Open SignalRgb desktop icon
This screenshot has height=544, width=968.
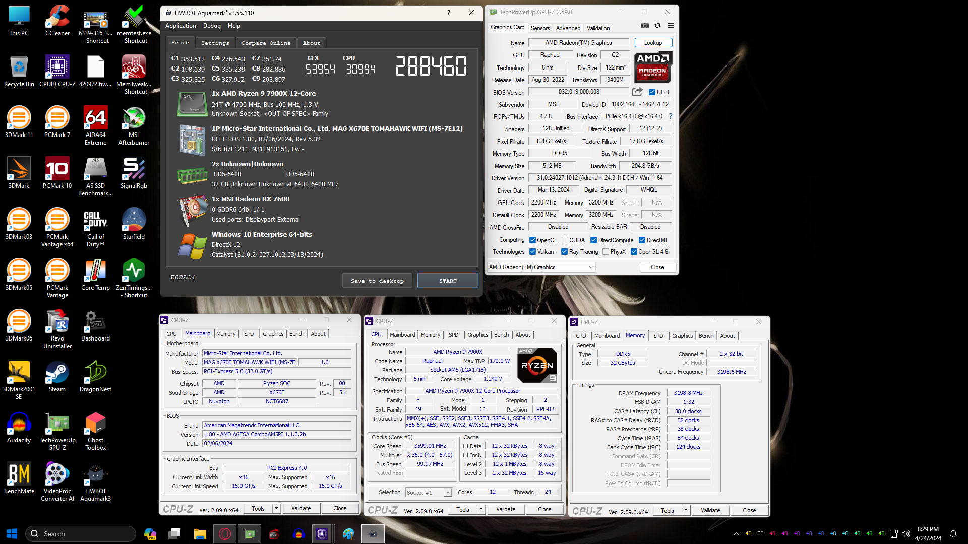pos(134,173)
